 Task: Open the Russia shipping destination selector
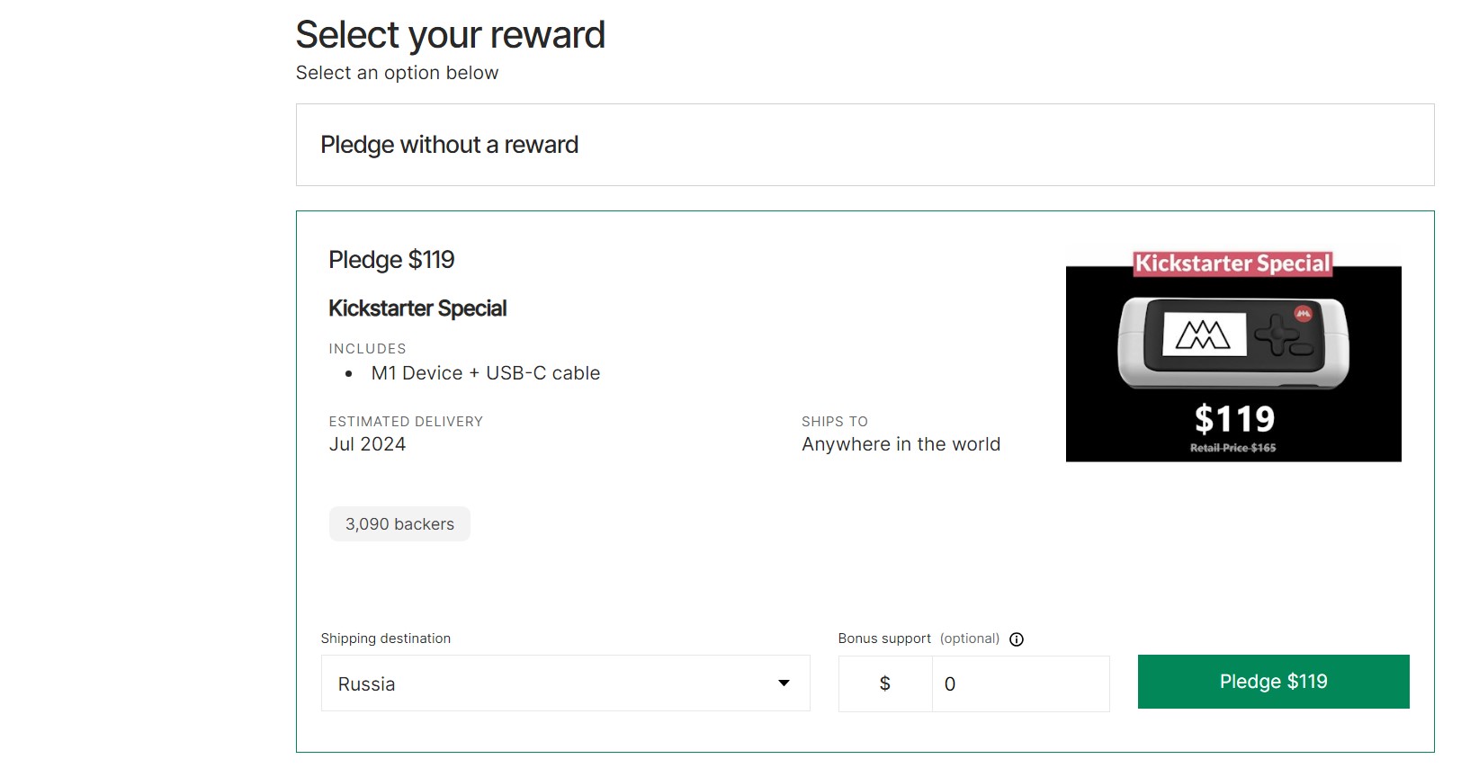[x=565, y=683]
